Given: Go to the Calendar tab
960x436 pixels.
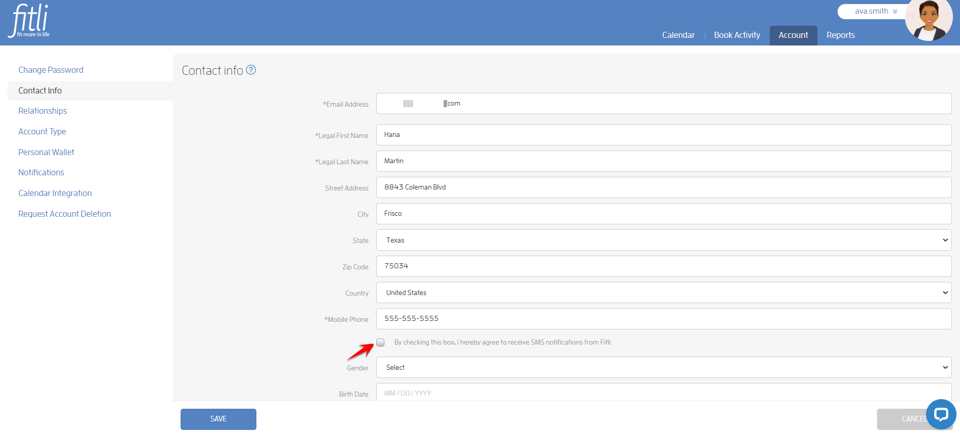Looking at the screenshot, I should tap(678, 35).
